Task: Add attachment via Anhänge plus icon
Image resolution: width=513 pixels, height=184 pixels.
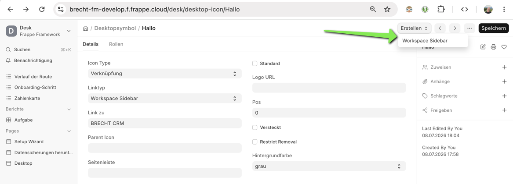Action: tap(504, 81)
